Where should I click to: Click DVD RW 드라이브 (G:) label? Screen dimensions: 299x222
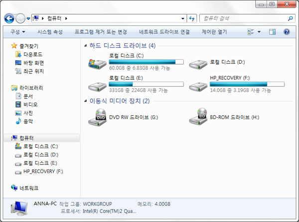[134, 117]
